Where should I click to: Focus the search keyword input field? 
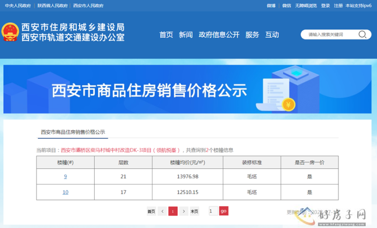click(332, 34)
